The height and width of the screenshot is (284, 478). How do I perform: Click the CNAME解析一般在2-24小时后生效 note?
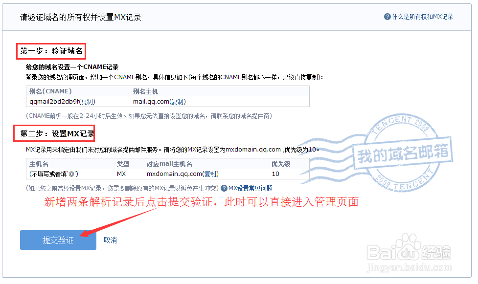click(149, 116)
